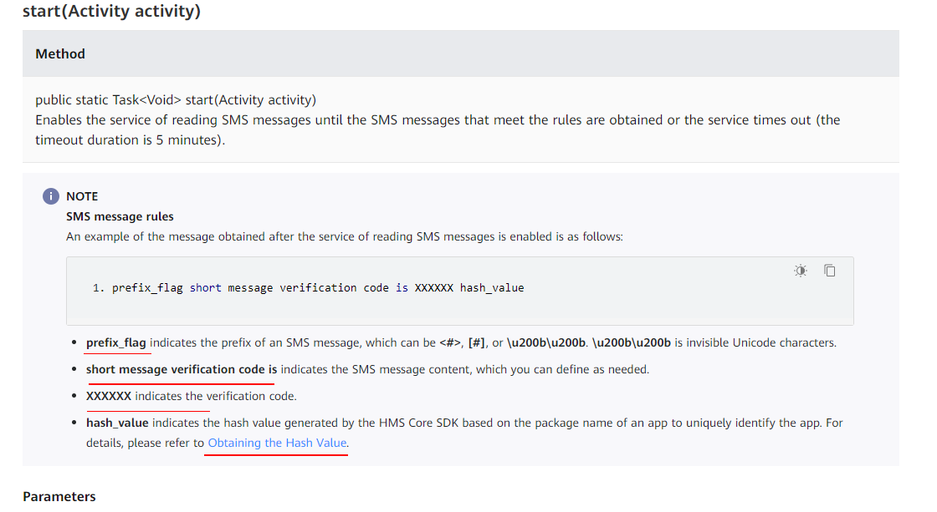937x512 pixels.
Task: Click the Parameters section heading
Action: tap(59, 496)
